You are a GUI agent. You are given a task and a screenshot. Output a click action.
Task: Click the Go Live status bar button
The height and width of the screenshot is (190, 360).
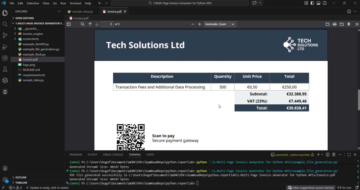[x=345, y=188]
